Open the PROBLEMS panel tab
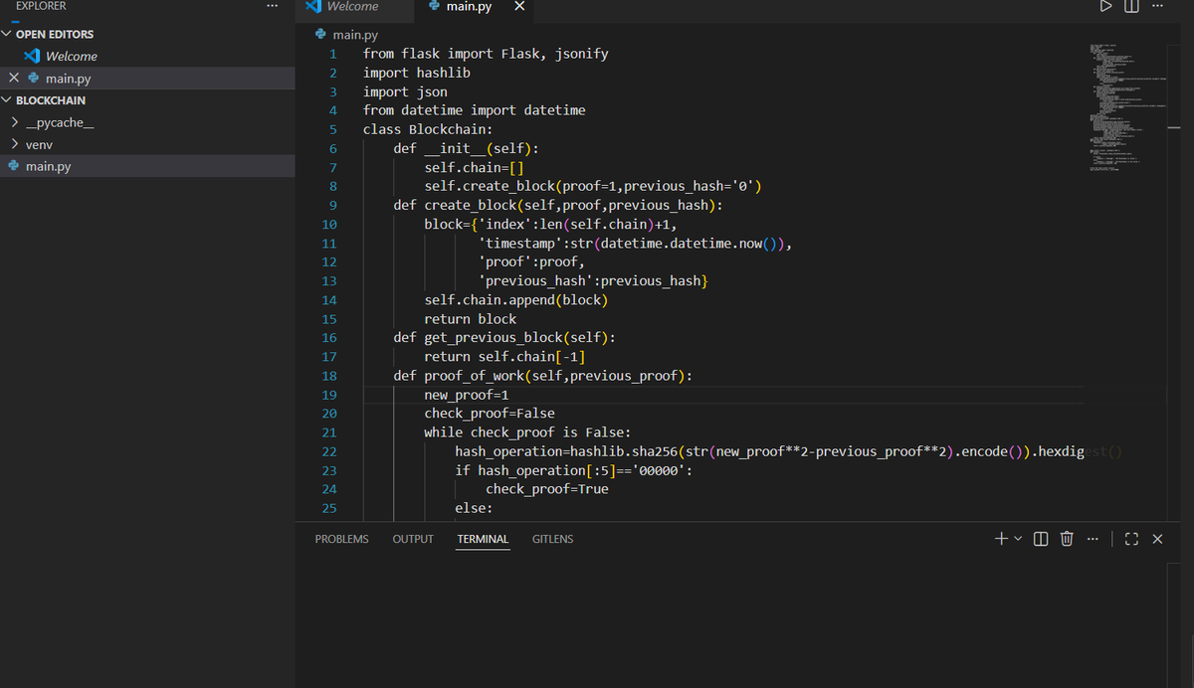Image resolution: width=1194 pixels, height=688 pixels. tap(341, 539)
